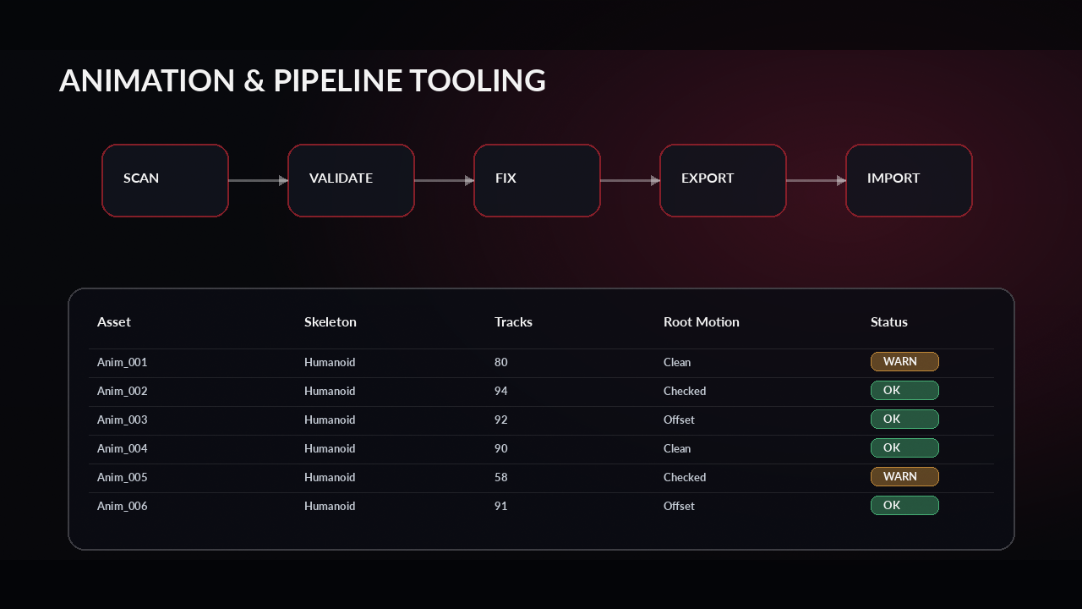The width and height of the screenshot is (1082, 609).
Task: Click the WARN badge for Anim_001
Action: coord(904,362)
